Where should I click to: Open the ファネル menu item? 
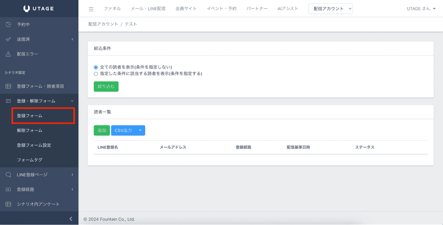click(112, 8)
